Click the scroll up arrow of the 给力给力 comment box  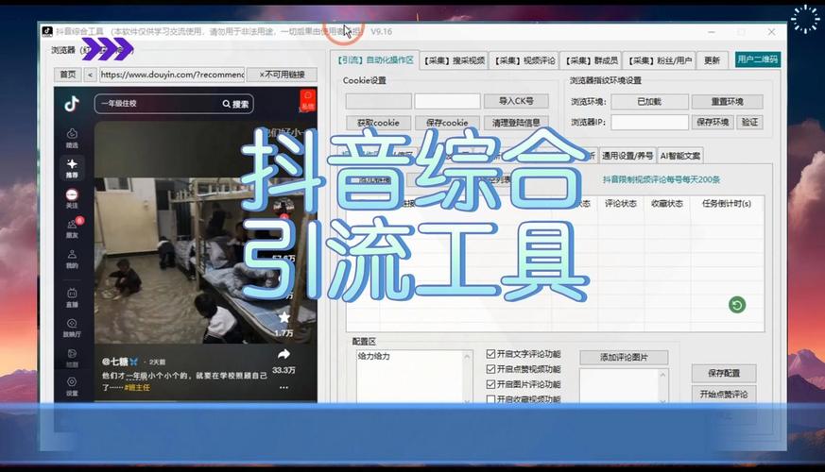(467, 357)
